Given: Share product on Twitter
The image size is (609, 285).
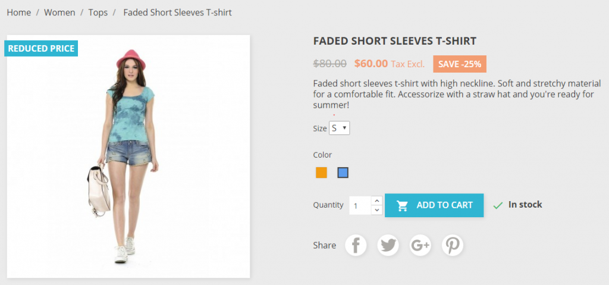Looking at the screenshot, I should click(x=388, y=245).
